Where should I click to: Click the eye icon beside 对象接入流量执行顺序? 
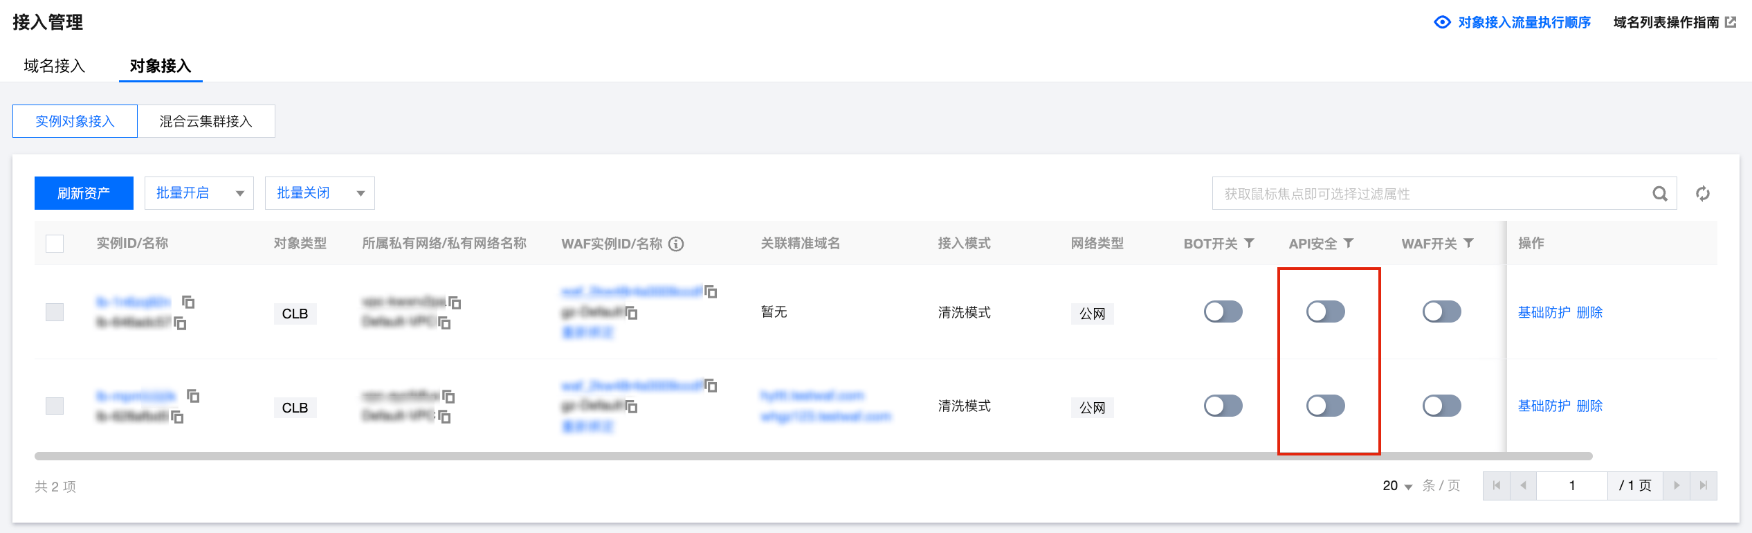[x=1442, y=22]
